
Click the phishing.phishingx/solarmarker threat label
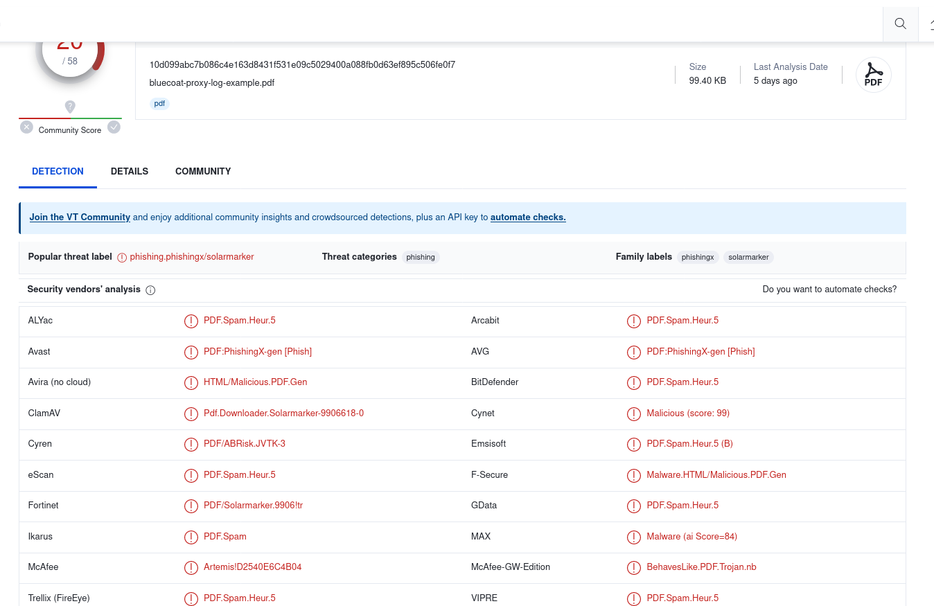pos(192,257)
